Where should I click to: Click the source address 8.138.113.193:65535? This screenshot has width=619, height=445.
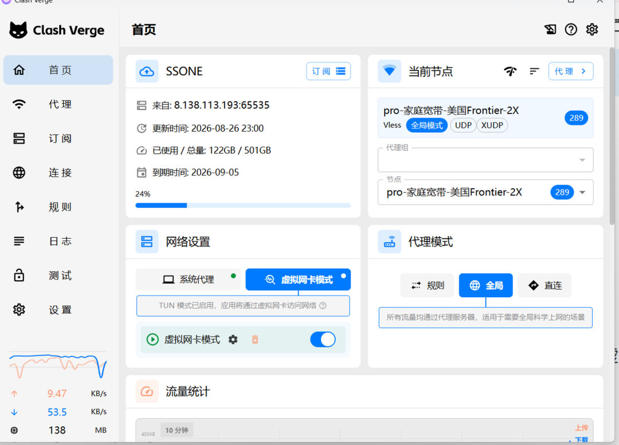222,105
